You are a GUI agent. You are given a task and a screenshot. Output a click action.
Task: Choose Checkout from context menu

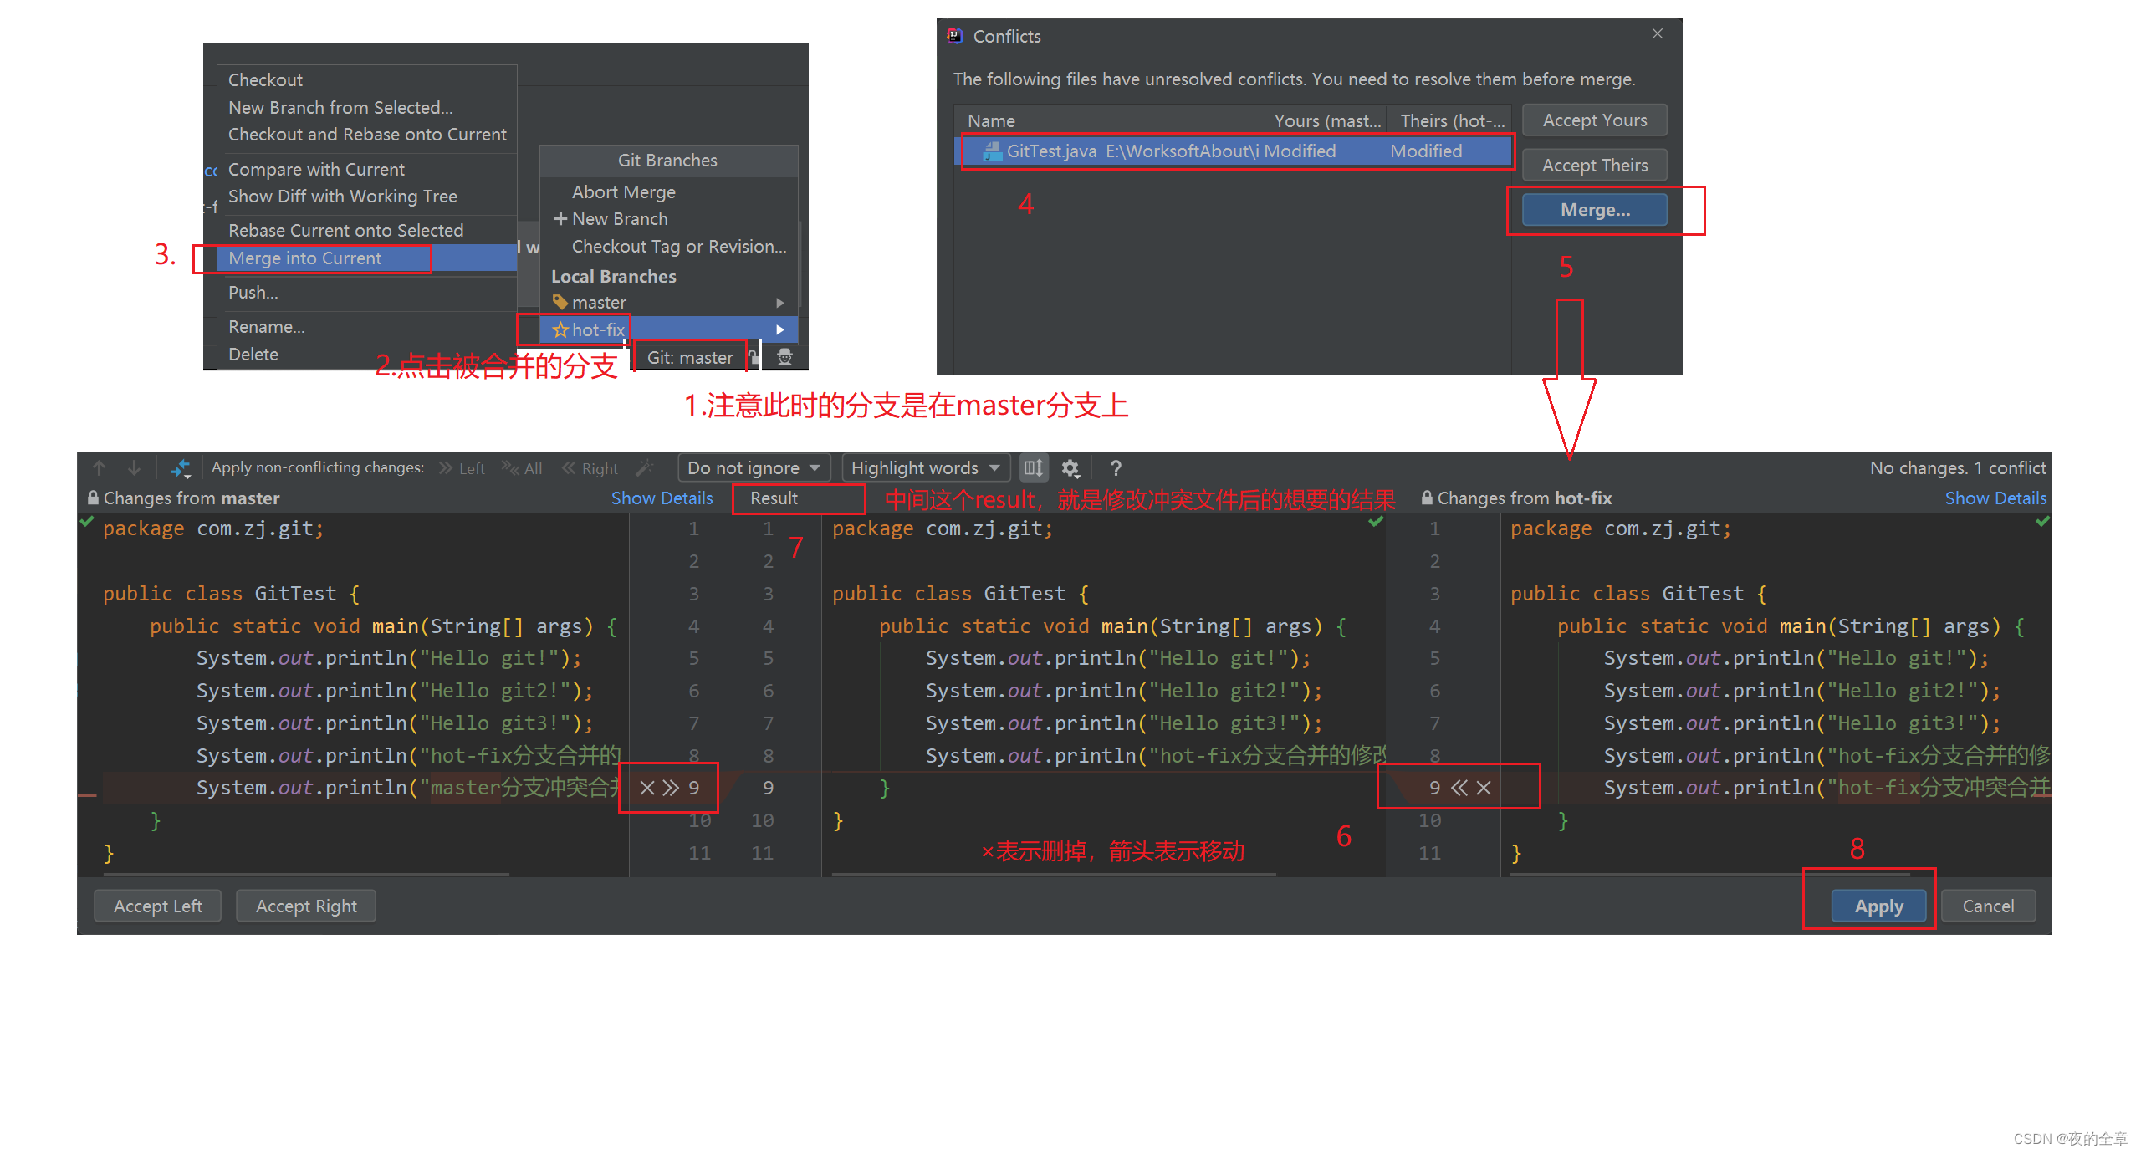pyautogui.click(x=366, y=79)
